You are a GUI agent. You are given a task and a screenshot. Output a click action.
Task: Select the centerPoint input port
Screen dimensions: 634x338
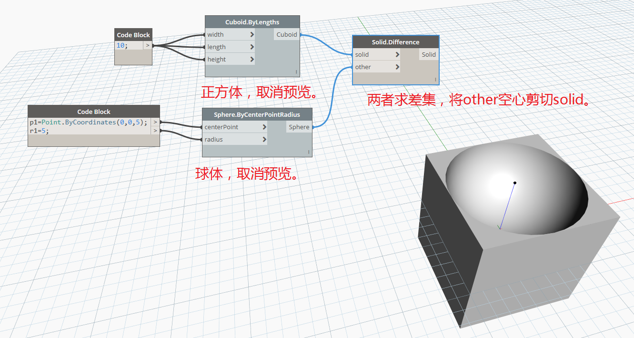(x=235, y=127)
